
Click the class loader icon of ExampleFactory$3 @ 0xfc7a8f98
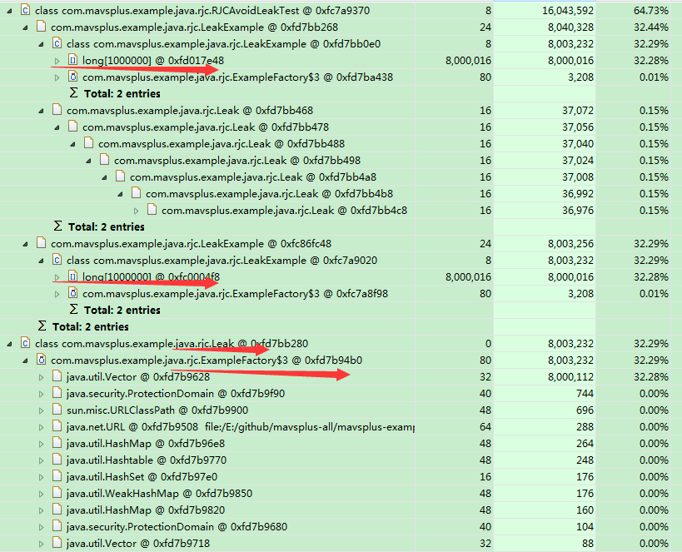[73, 293]
